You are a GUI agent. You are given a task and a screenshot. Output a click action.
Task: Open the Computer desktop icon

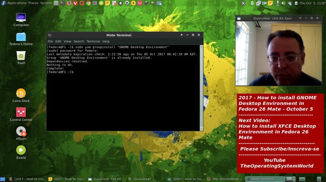click(x=21, y=18)
